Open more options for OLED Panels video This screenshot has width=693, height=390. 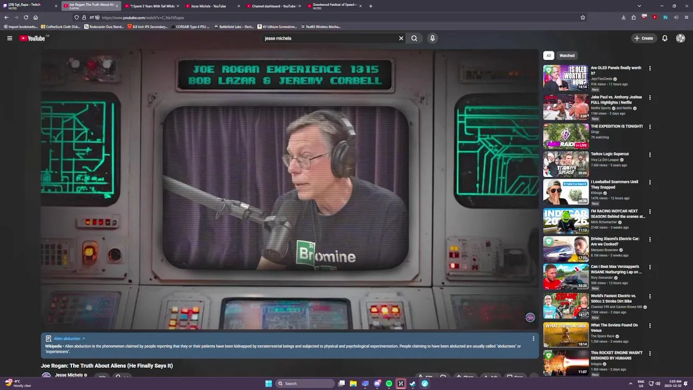pos(650,68)
